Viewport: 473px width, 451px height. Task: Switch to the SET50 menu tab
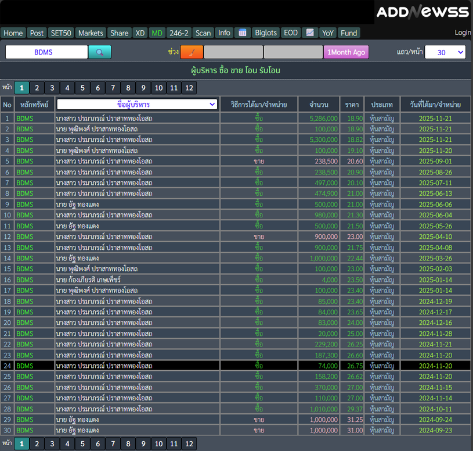(60, 33)
